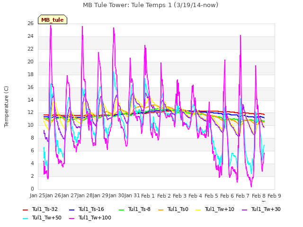Click the 26 y-axis tick value
The height and width of the screenshot is (227, 303).
coord(30,24)
